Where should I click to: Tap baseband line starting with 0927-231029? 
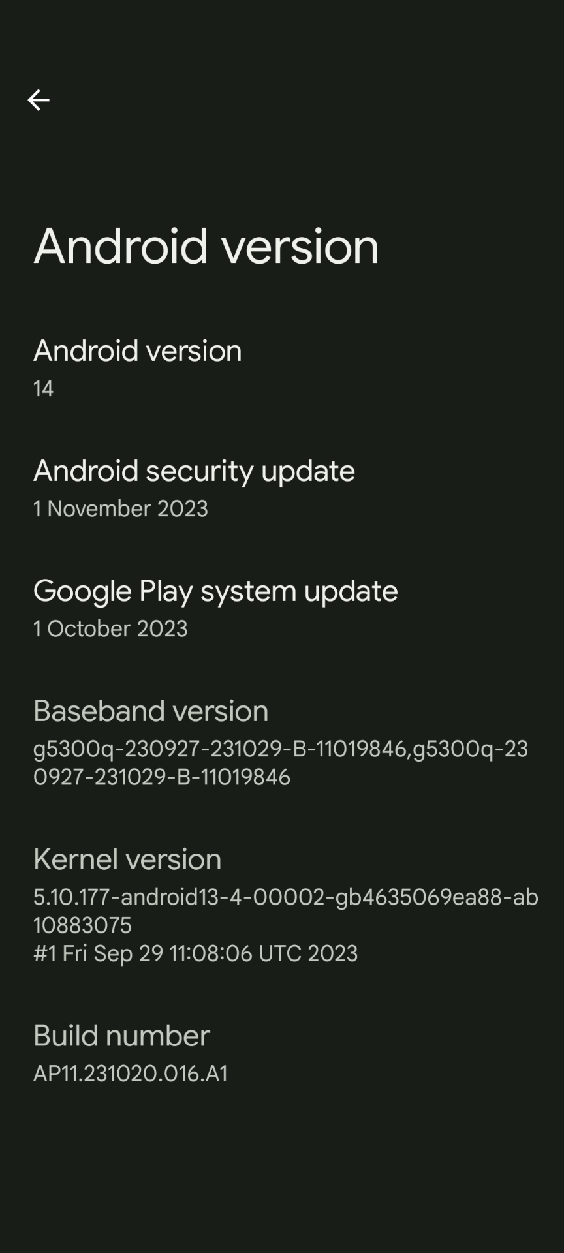coord(162,777)
